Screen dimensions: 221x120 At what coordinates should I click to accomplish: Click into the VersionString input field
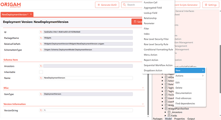88,110
